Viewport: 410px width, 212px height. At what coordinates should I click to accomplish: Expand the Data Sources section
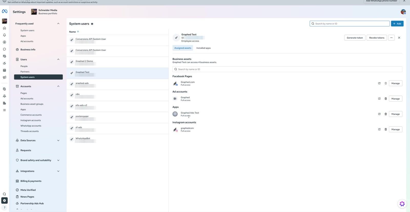click(x=58, y=141)
